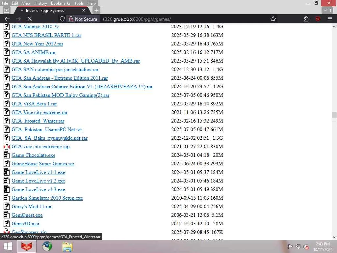
Task: Open GTA ViSA Beta 1.rar link
Action: point(34,104)
